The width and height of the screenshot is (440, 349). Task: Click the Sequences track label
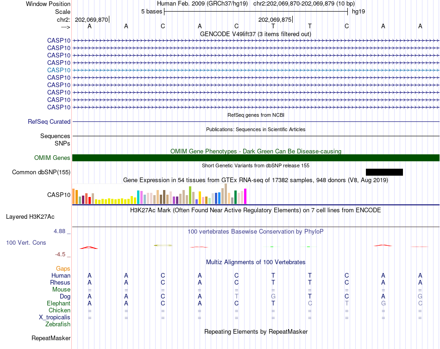click(55, 136)
